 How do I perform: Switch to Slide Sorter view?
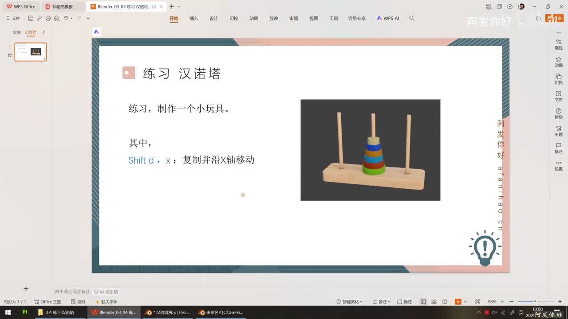point(434,302)
